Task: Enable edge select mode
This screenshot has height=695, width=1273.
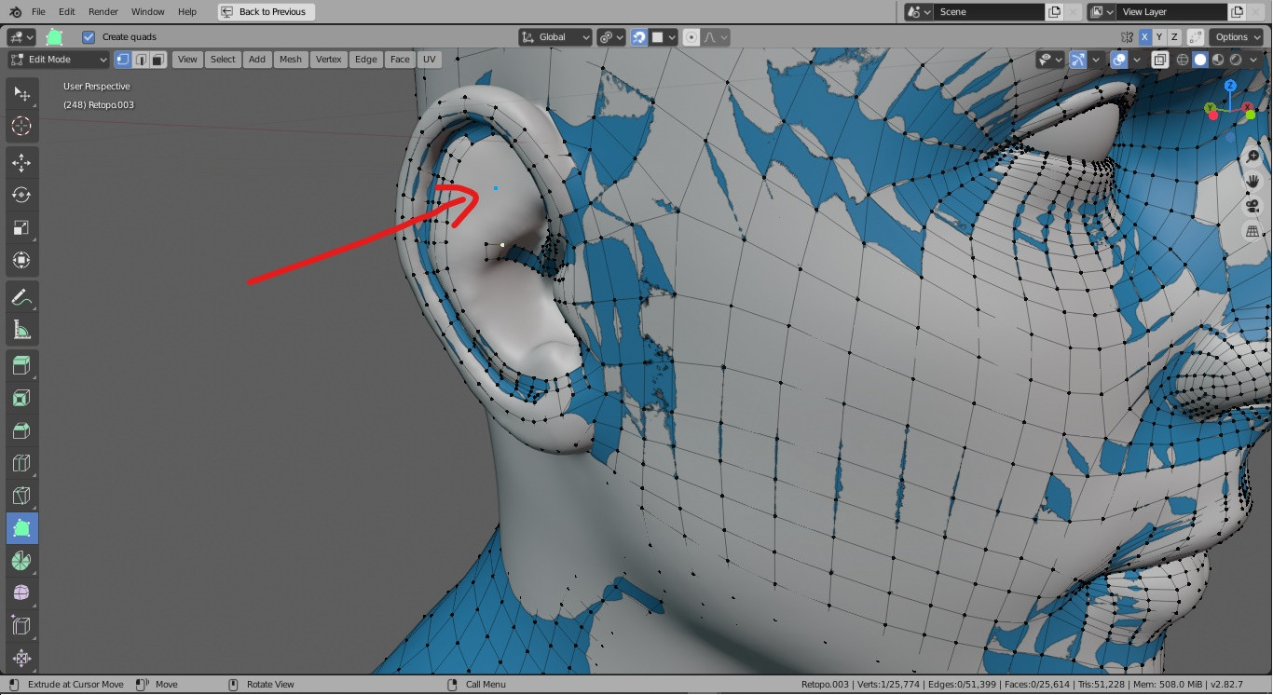Action: pos(140,60)
